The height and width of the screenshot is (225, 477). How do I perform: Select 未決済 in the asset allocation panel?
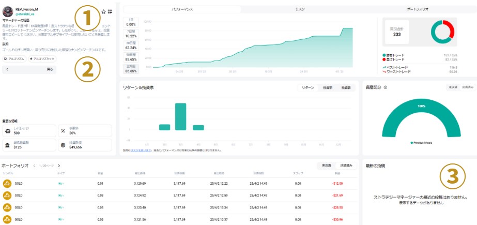453,87
